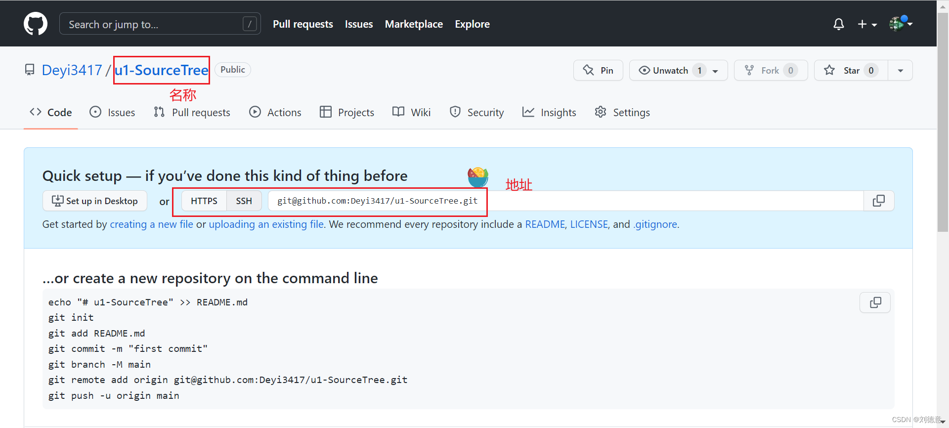Screen dimensions: 949x428
Task: Follow the creating a new file link
Action: click(x=151, y=224)
